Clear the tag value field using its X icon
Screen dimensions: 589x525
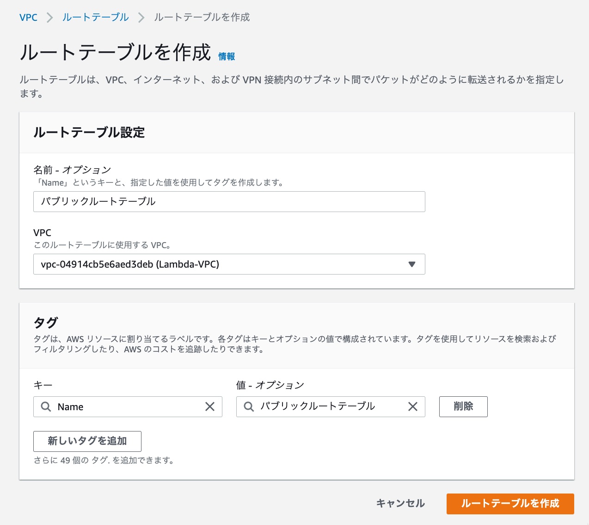[x=413, y=406]
